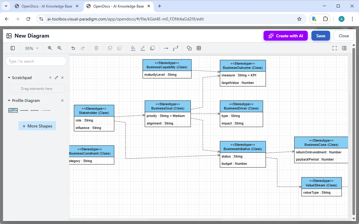Image resolution: width=359 pixels, height=224 pixels.
Task: Click the undo icon in the toolbar
Action: click(73, 48)
